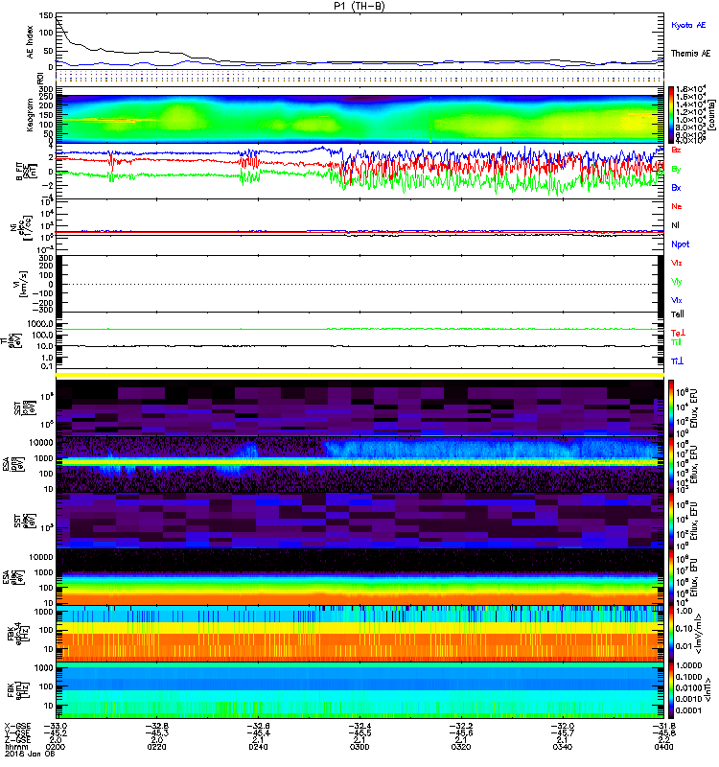Click the Vi km/s axis label
The width and height of the screenshot is (719, 767).
tap(22, 284)
